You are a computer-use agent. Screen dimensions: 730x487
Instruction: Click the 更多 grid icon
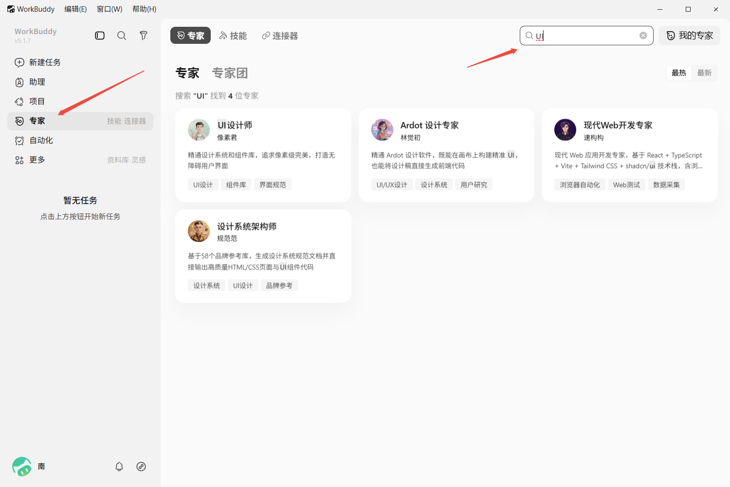tap(19, 160)
